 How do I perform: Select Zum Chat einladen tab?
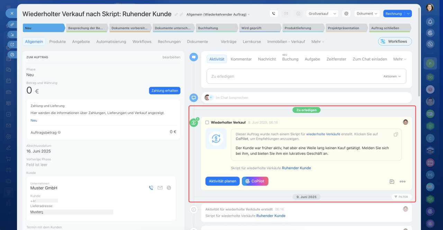coord(370,59)
